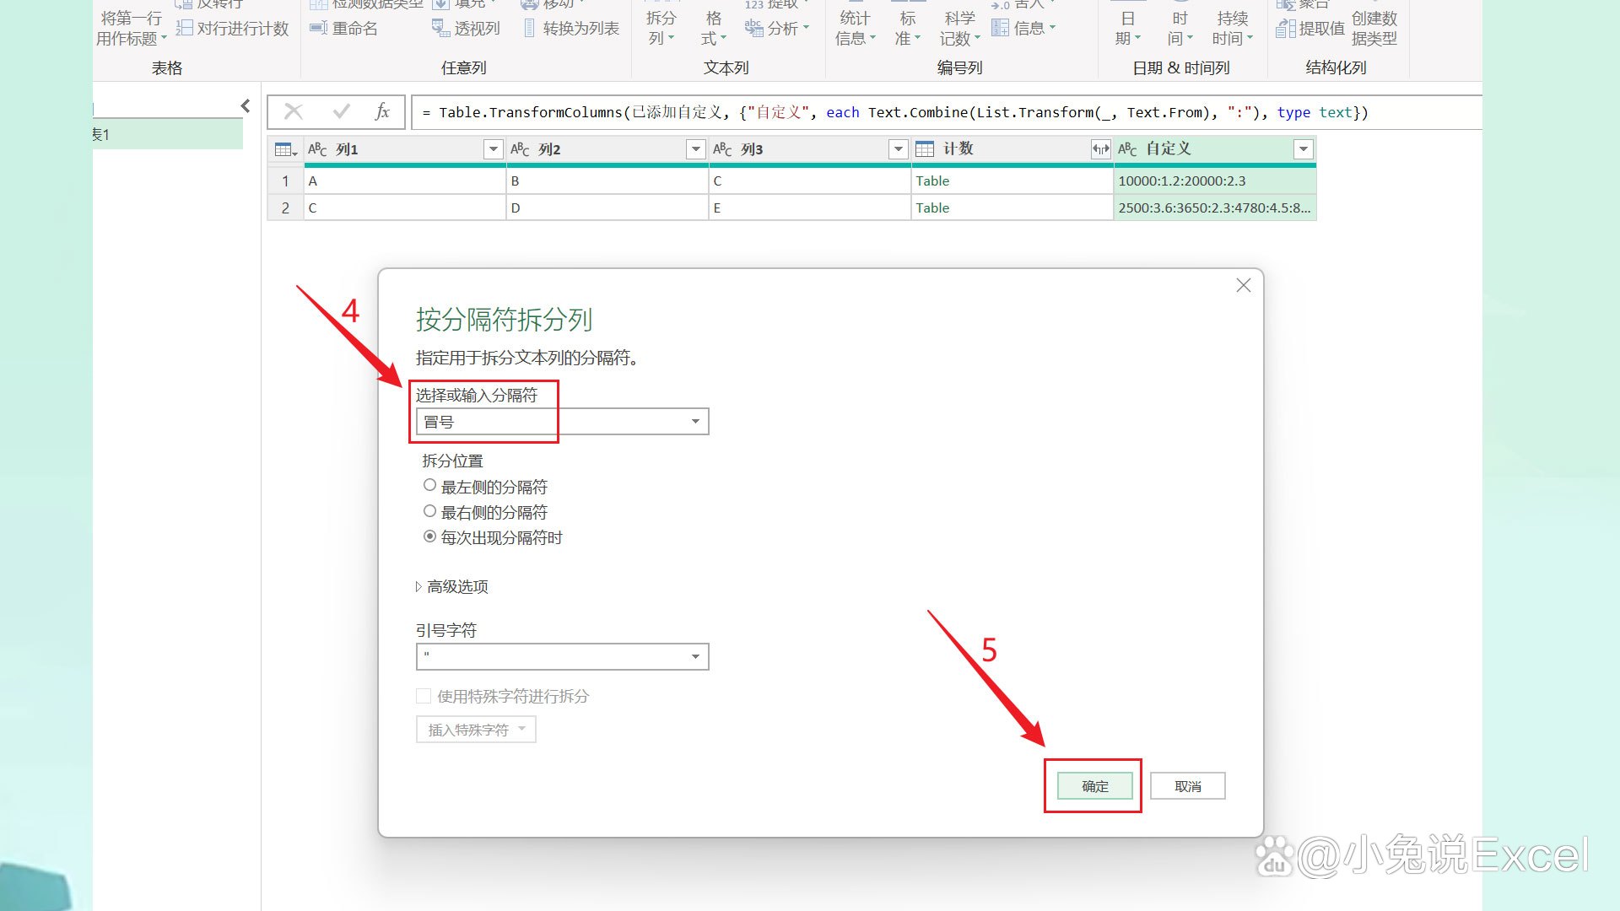
Task: Click the 计数 column header
Action: [1012, 149]
